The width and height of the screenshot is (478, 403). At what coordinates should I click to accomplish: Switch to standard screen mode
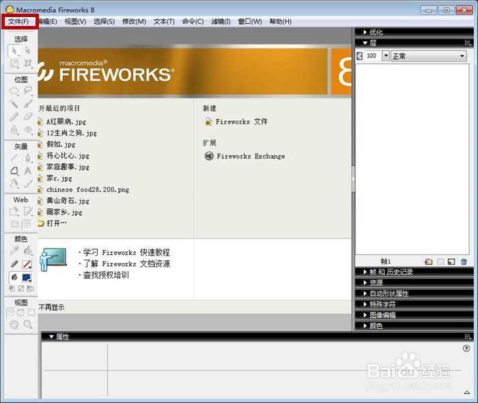click(x=11, y=312)
